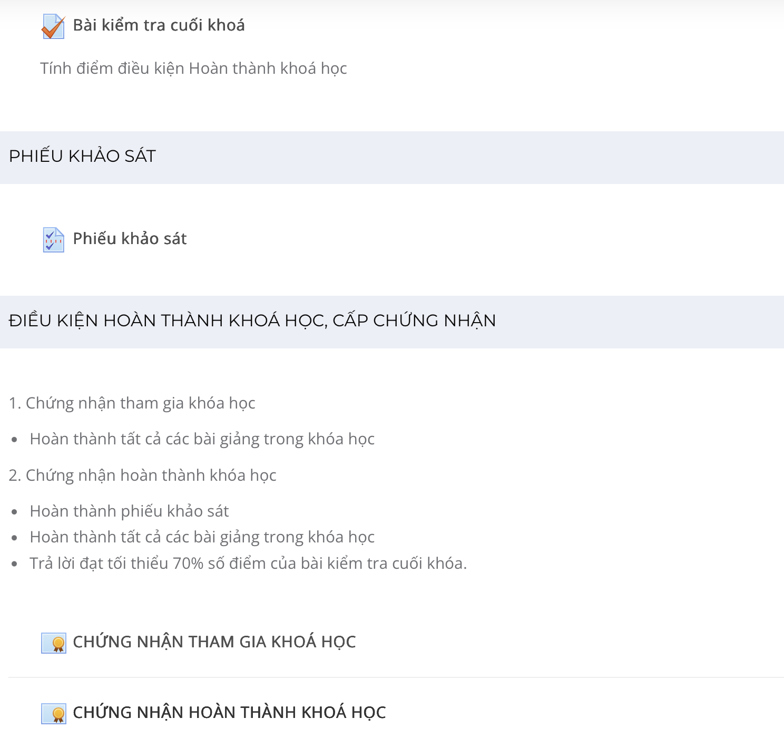Open CHỨNG NHẬN THAM GIA KHOÁ HỌC certificate link

coord(214,642)
